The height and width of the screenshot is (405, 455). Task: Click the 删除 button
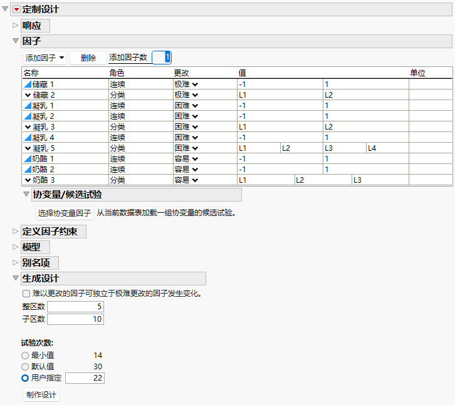88,58
